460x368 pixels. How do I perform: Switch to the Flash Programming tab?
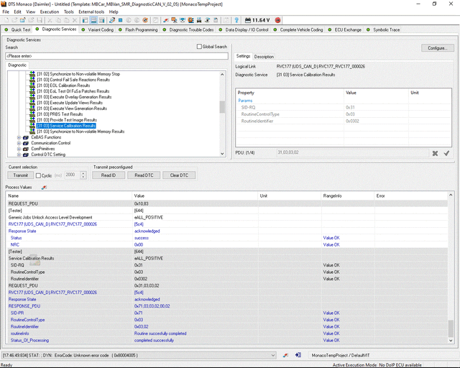(x=138, y=29)
